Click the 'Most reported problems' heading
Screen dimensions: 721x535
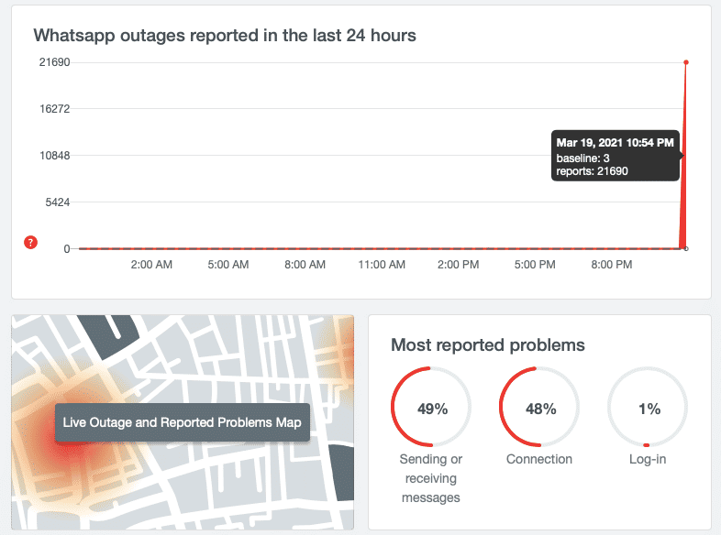488,344
